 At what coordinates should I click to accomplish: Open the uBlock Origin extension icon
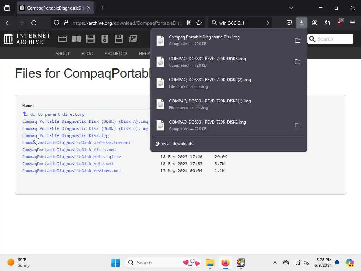(x=340, y=22)
